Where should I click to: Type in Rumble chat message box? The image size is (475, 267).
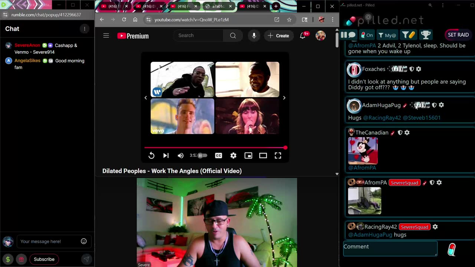point(48,241)
